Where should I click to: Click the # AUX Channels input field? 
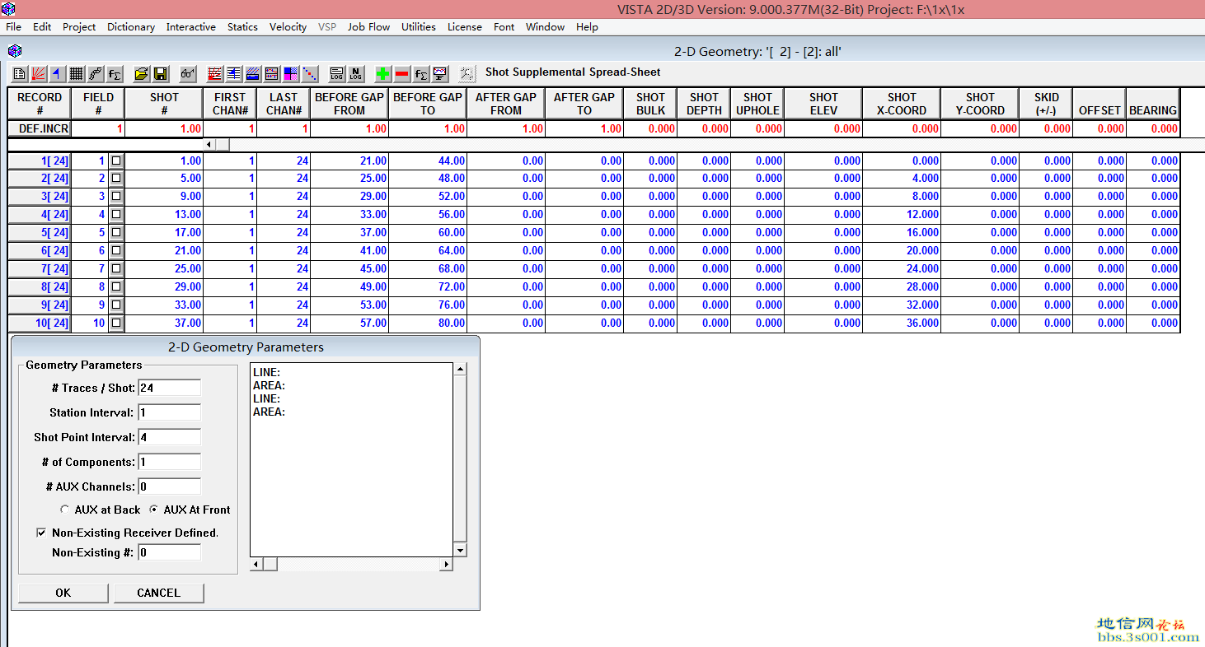pyautogui.click(x=169, y=486)
